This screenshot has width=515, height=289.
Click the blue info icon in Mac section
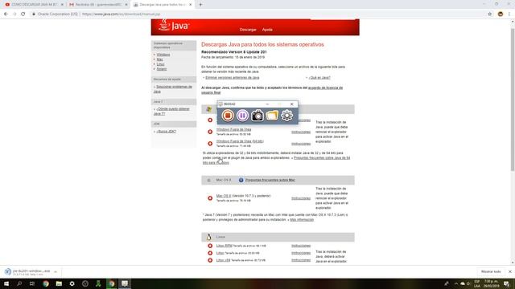click(x=241, y=180)
